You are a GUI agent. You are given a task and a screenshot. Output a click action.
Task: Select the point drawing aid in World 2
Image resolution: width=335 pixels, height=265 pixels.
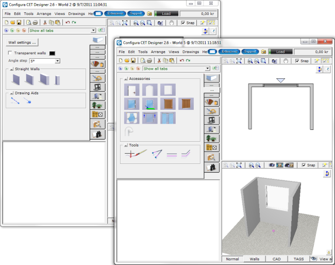point(27,101)
